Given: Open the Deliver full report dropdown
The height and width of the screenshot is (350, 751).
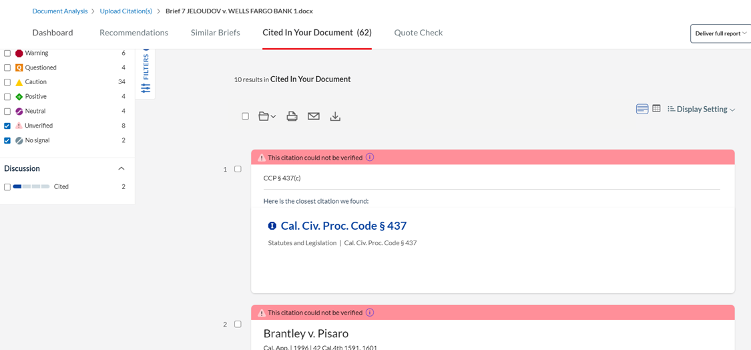Looking at the screenshot, I should coord(720,33).
